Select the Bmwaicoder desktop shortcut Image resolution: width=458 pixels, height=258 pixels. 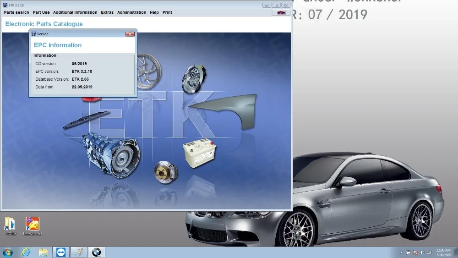(33, 226)
